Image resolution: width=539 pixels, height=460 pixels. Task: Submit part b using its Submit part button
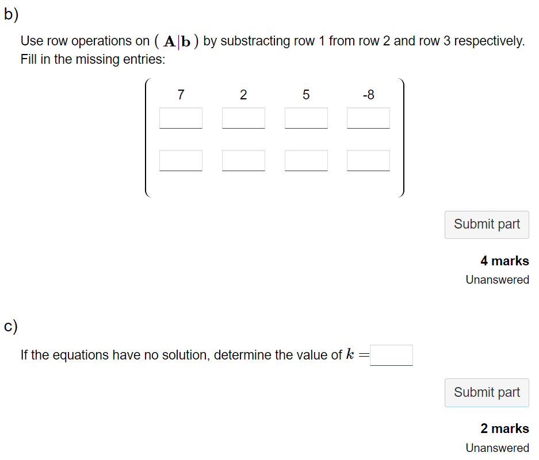pos(487,225)
